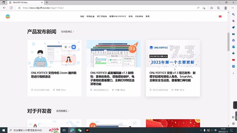Reload the page with refresh icon
237x133 pixels.
[x=11, y=8]
